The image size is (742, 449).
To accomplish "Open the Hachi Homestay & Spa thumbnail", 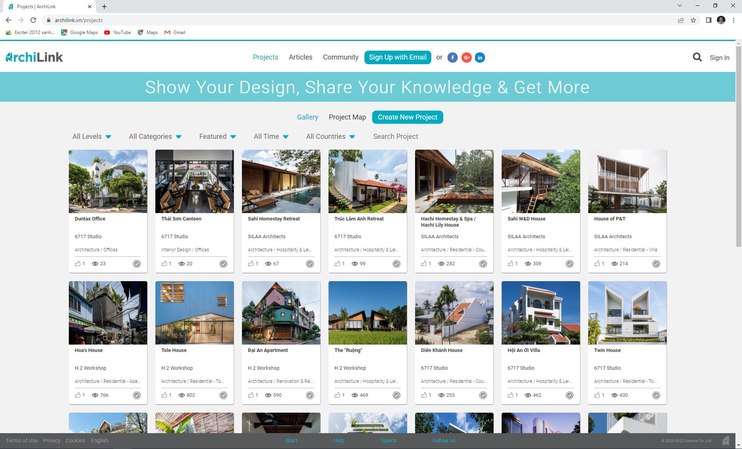I will tap(454, 181).
